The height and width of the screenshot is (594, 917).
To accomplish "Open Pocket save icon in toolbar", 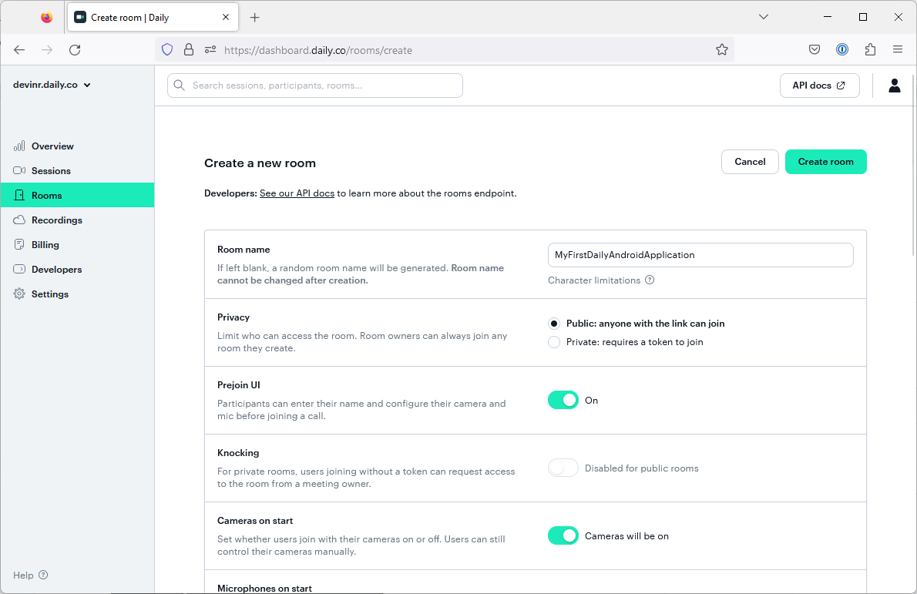I will [814, 50].
